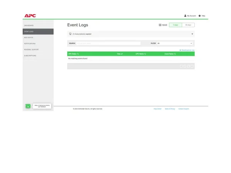
Task: Click the Search input field
Action: 108,43
